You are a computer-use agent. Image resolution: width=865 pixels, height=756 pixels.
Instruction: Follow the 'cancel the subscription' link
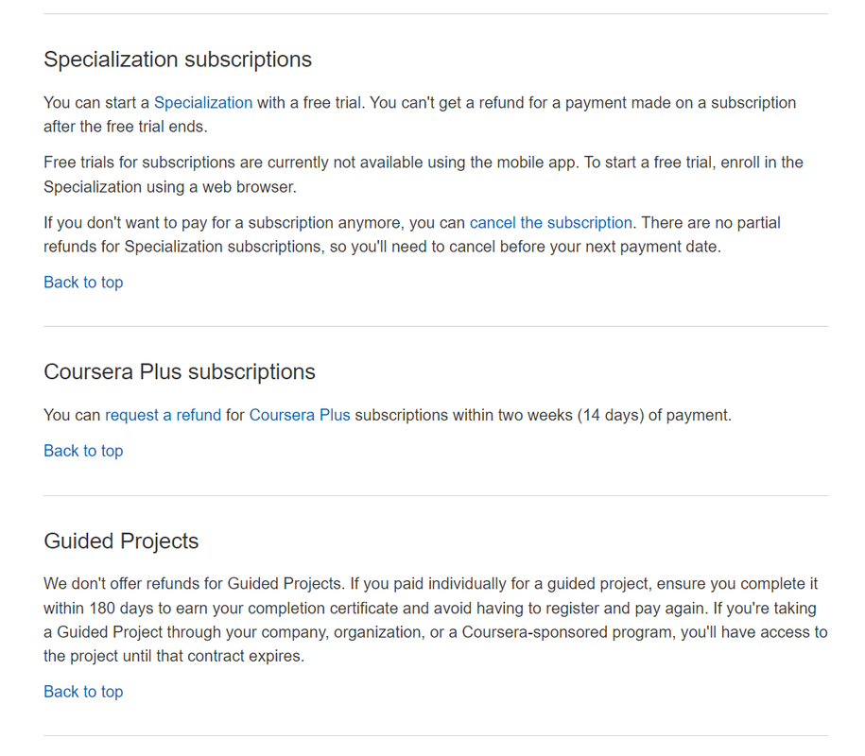[550, 223]
